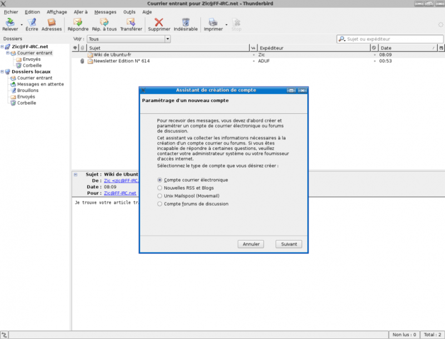
Task: Select Compte forums de discussion option
Action: [x=160, y=204]
